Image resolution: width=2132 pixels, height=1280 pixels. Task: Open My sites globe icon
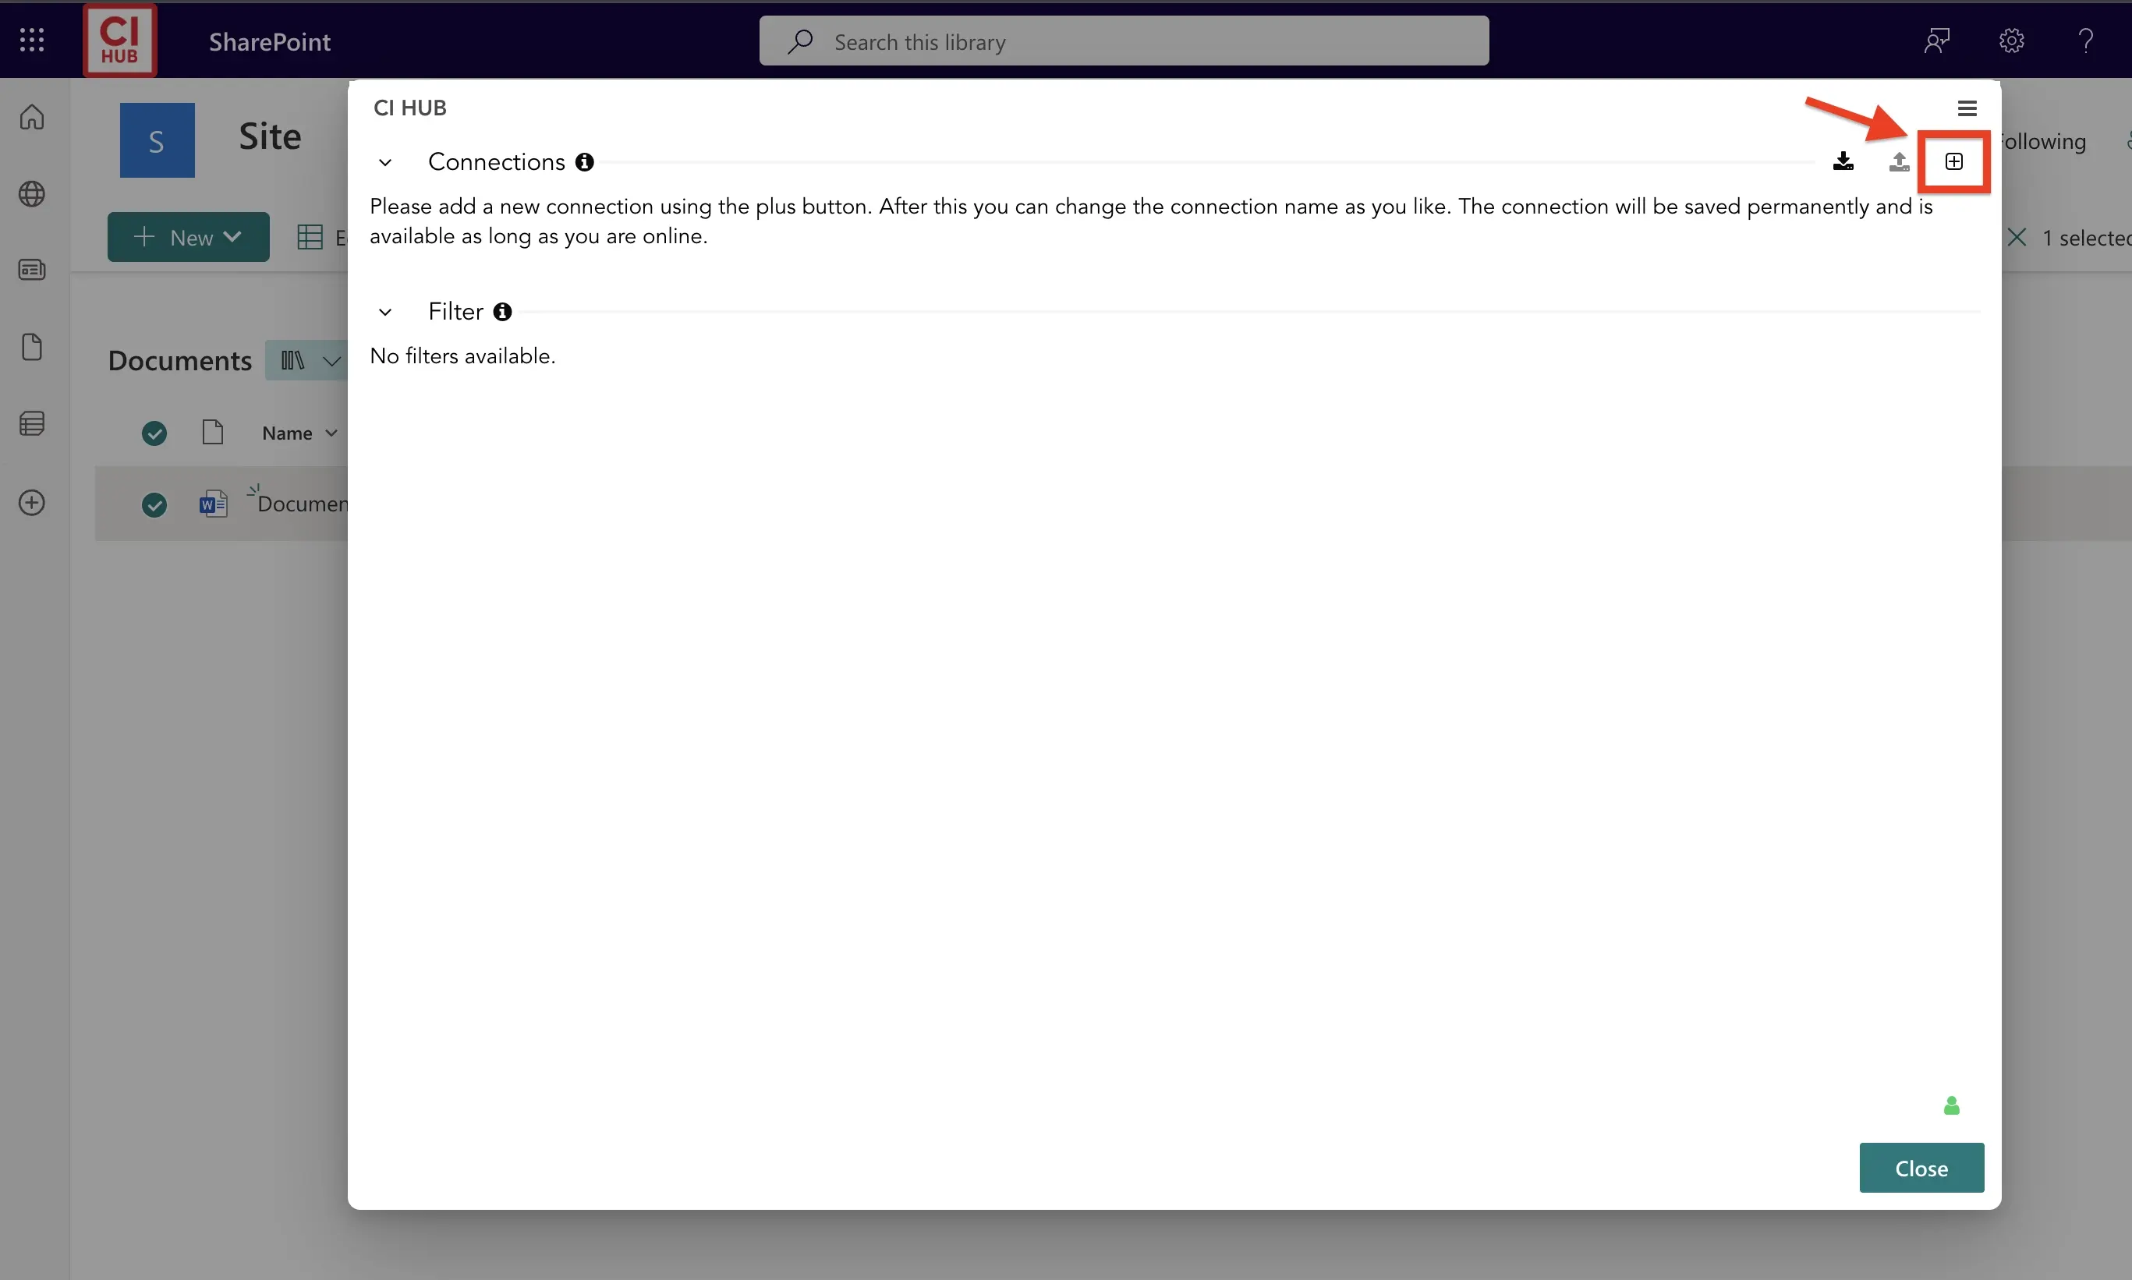tap(32, 193)
